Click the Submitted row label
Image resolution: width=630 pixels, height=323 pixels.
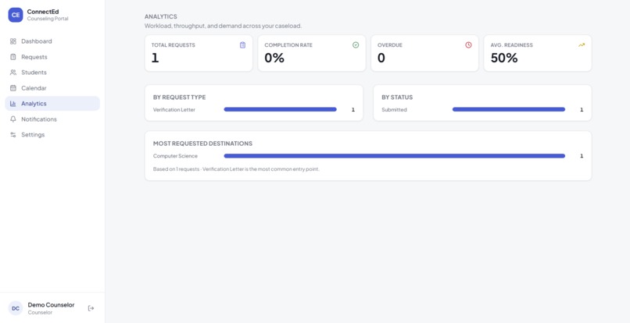tap(394, 110)
